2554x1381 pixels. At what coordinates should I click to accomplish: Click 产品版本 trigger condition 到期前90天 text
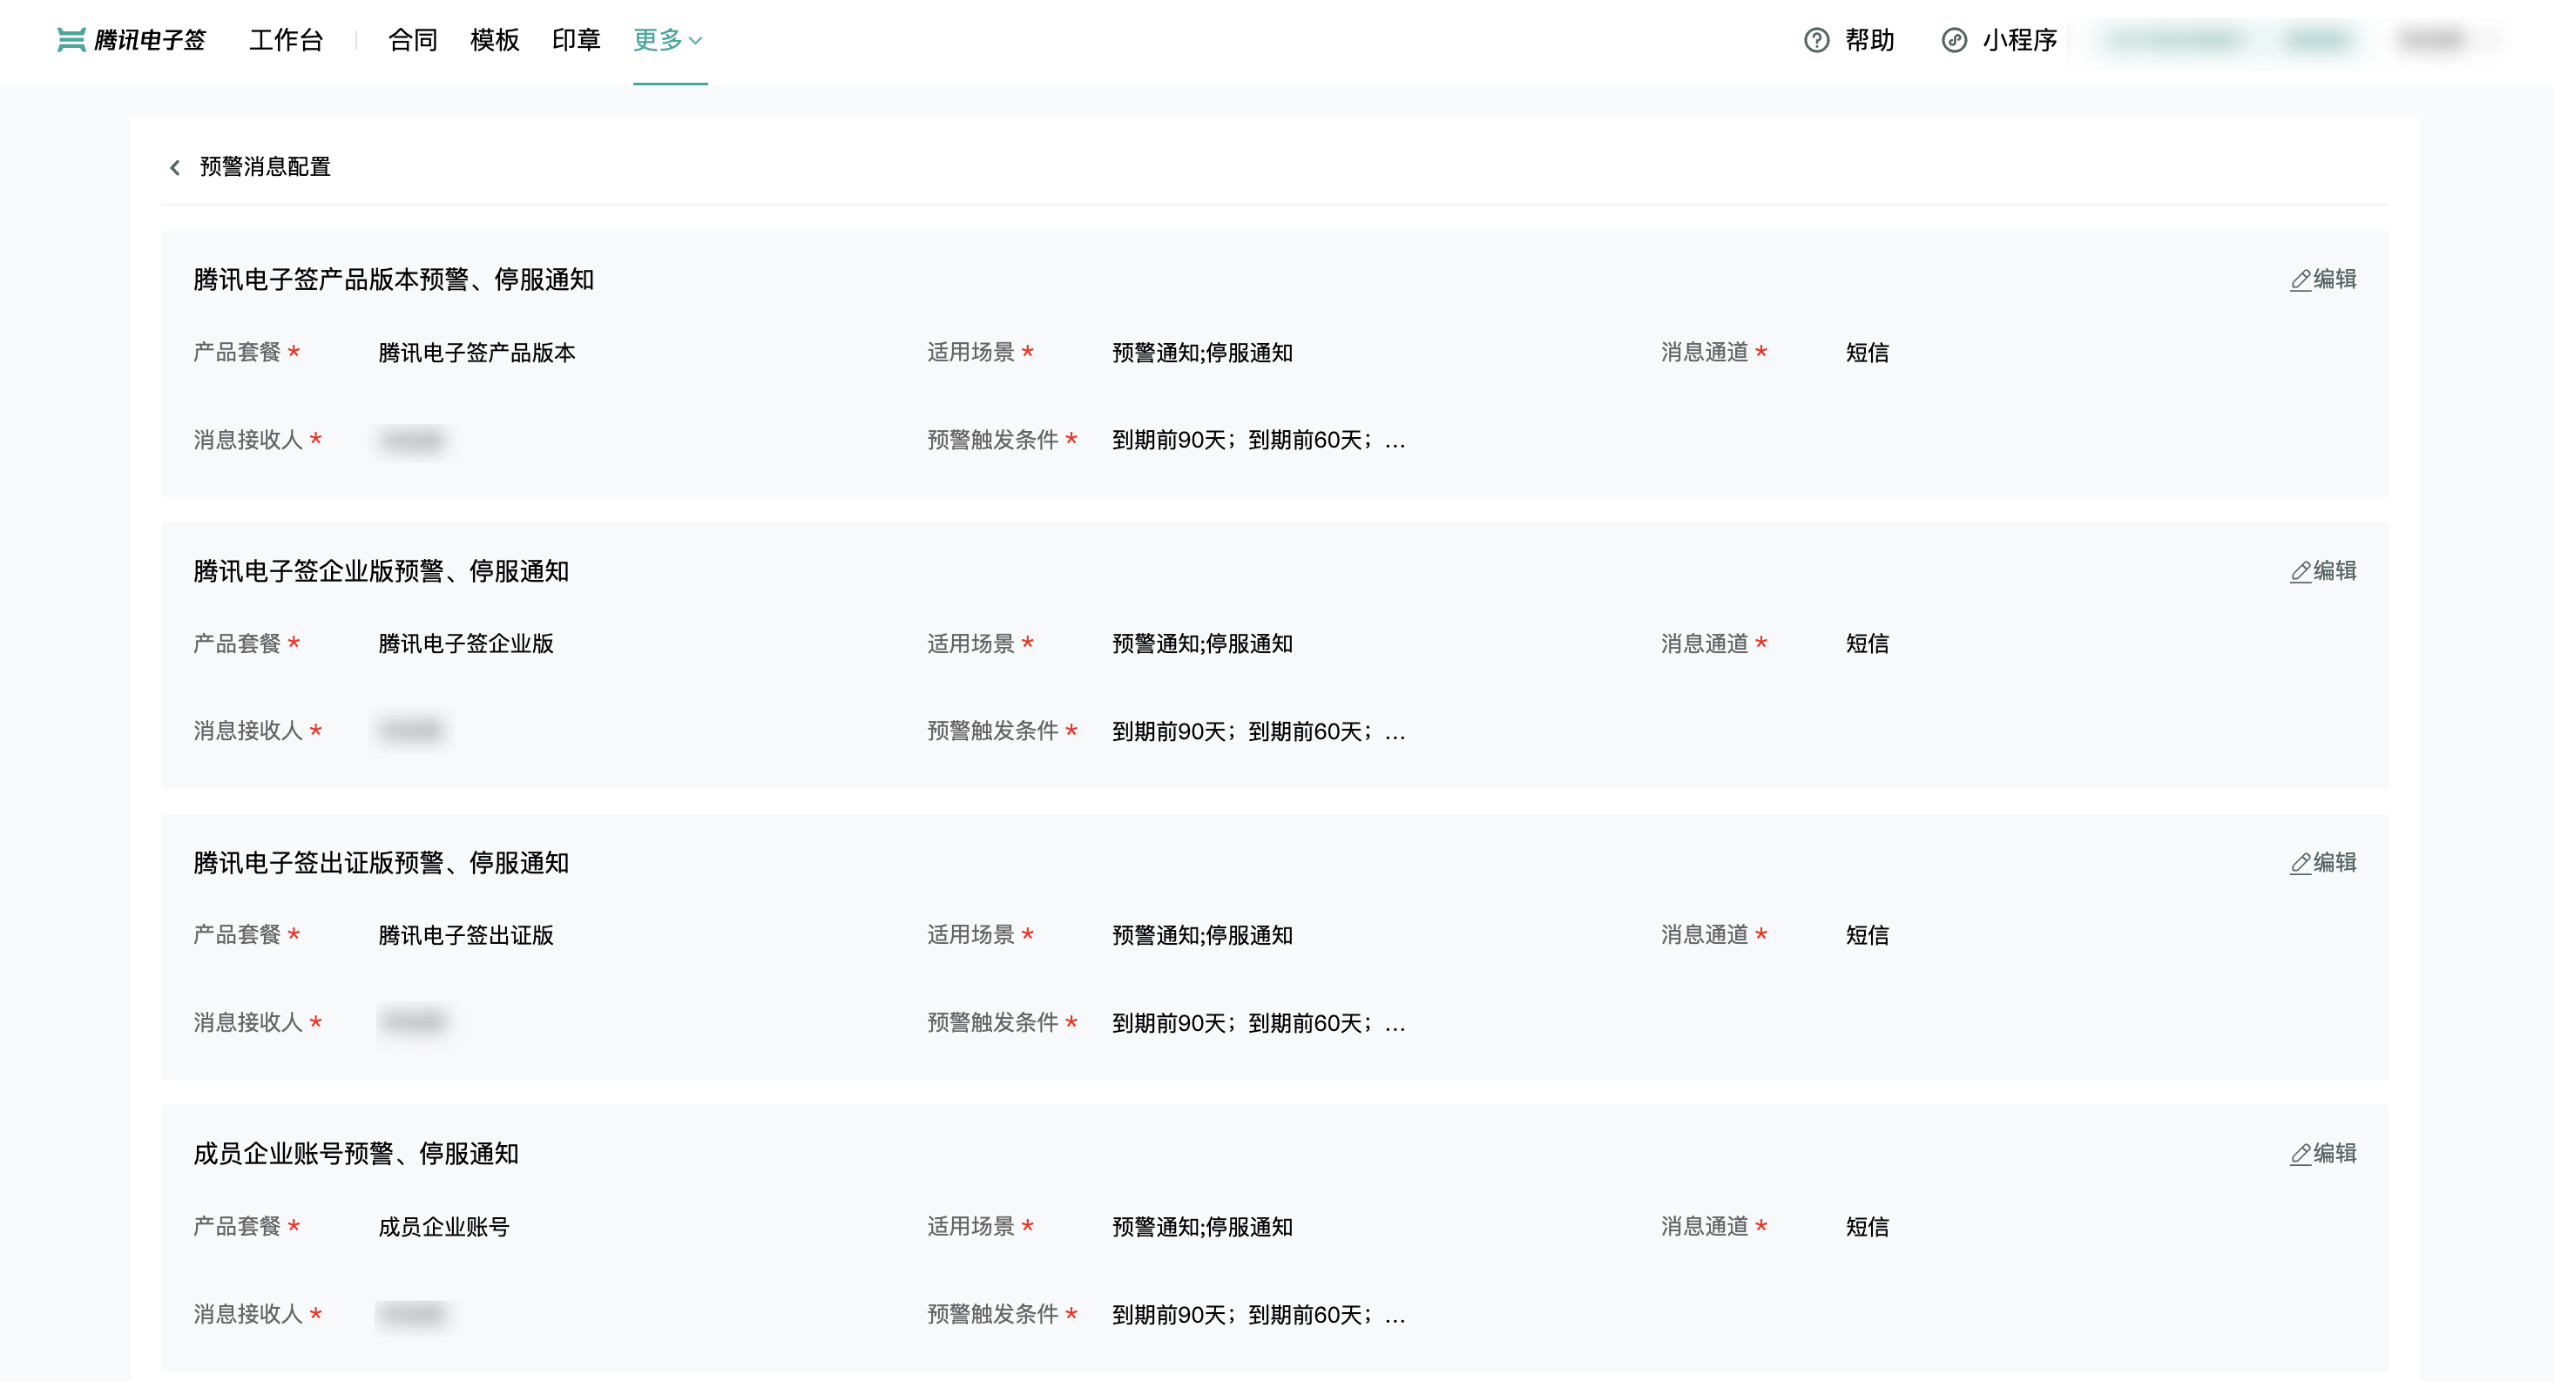(1170, 441)
